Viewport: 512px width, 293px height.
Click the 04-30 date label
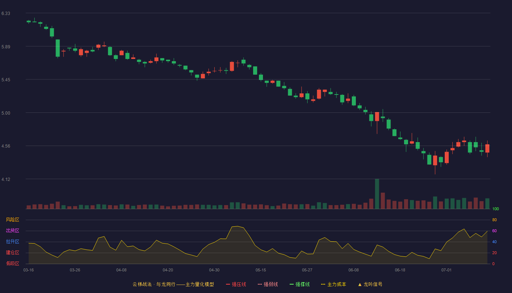214,270
